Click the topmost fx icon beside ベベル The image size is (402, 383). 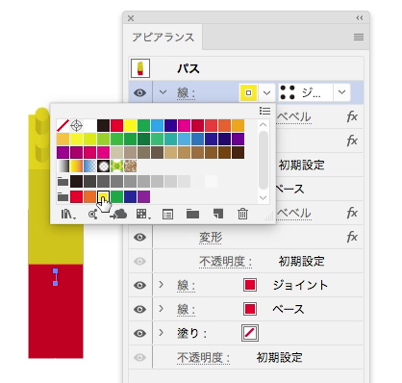point(352,116)
